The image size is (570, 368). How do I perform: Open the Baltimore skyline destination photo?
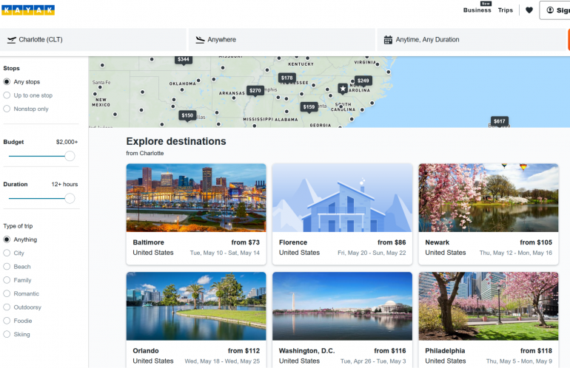[196, 198]
